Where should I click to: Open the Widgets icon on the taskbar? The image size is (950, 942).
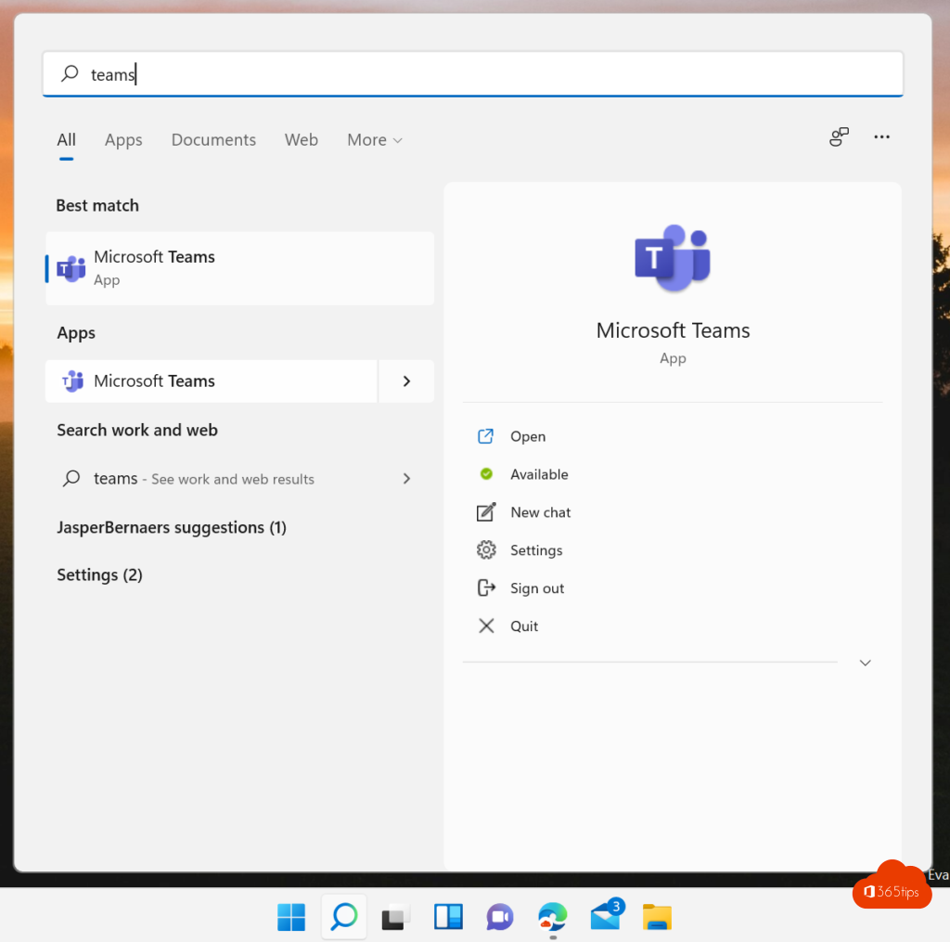coord(448,917)
